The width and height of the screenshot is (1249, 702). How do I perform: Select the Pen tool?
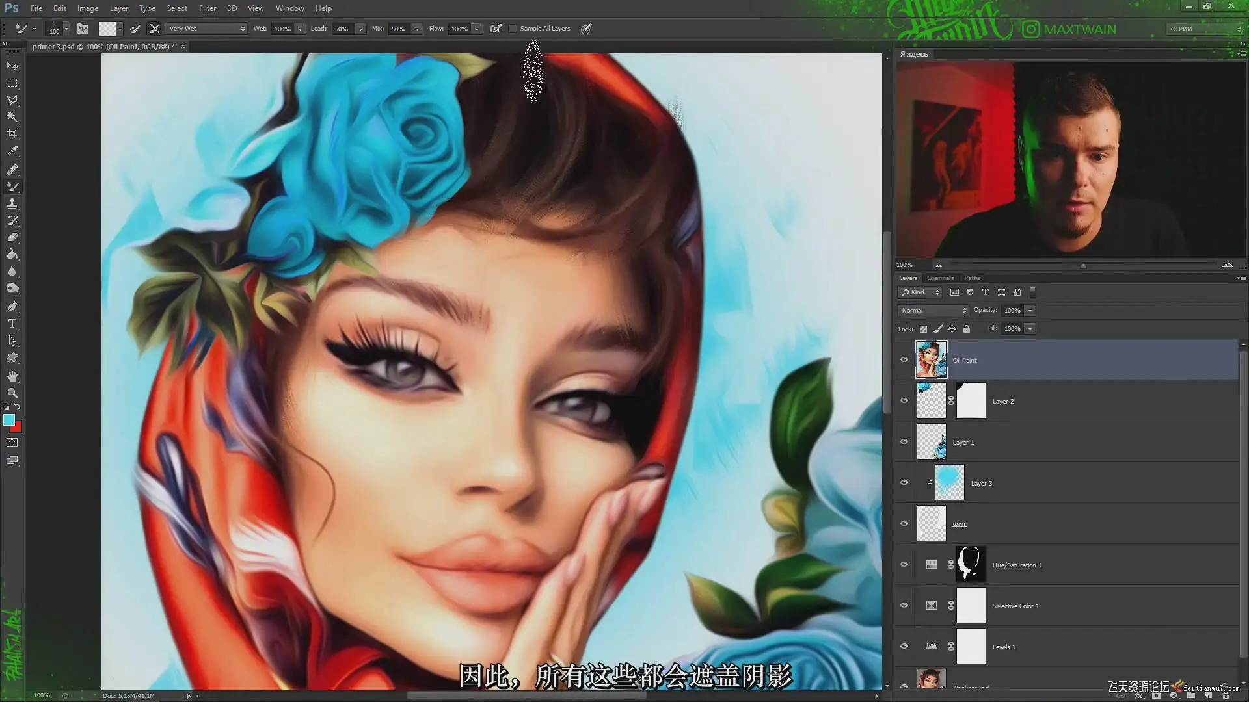point(12,306)
